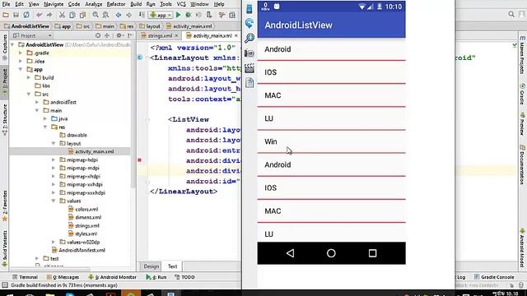527x296 pixels.
Task: Switch to strings.xml editor tab
Action: pyautogui.click(x=160, y=35)
